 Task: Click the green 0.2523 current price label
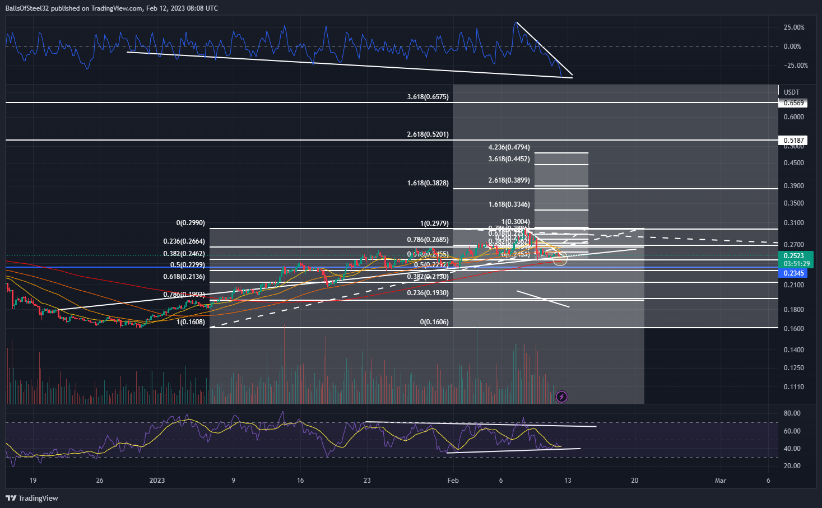(793, 256)
